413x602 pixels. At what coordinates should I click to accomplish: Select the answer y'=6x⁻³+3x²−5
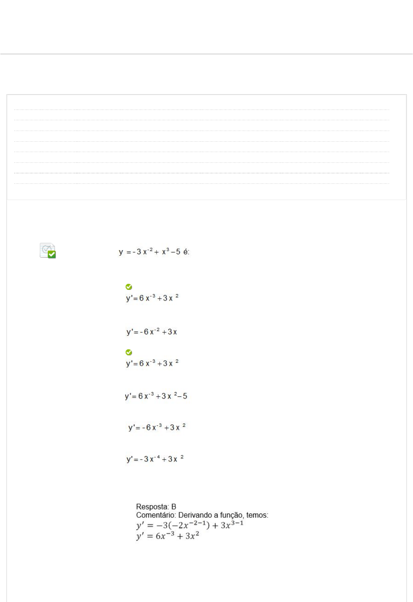click(x=156, y=396)
